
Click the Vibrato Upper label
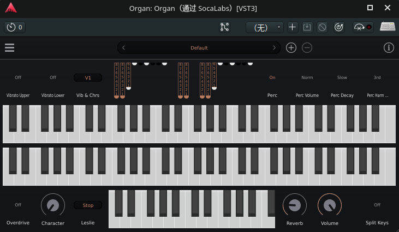tap(18, 95)
